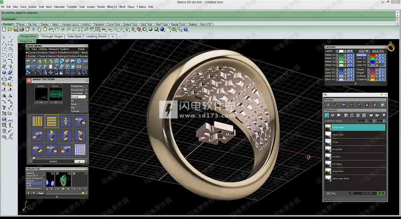
Task: Click the green apply button beside METAL
Action: (381, 193)
